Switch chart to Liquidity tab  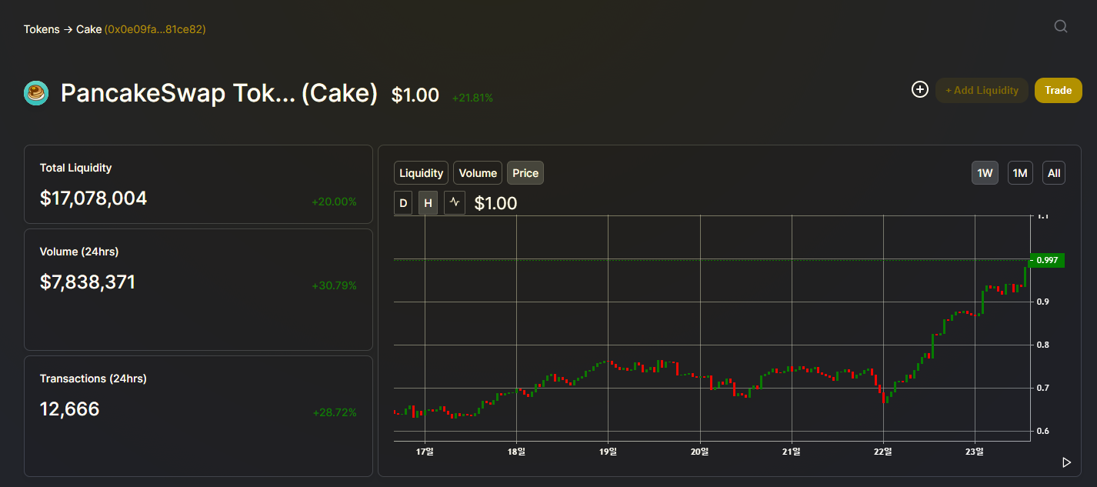[x=422, y=173]
